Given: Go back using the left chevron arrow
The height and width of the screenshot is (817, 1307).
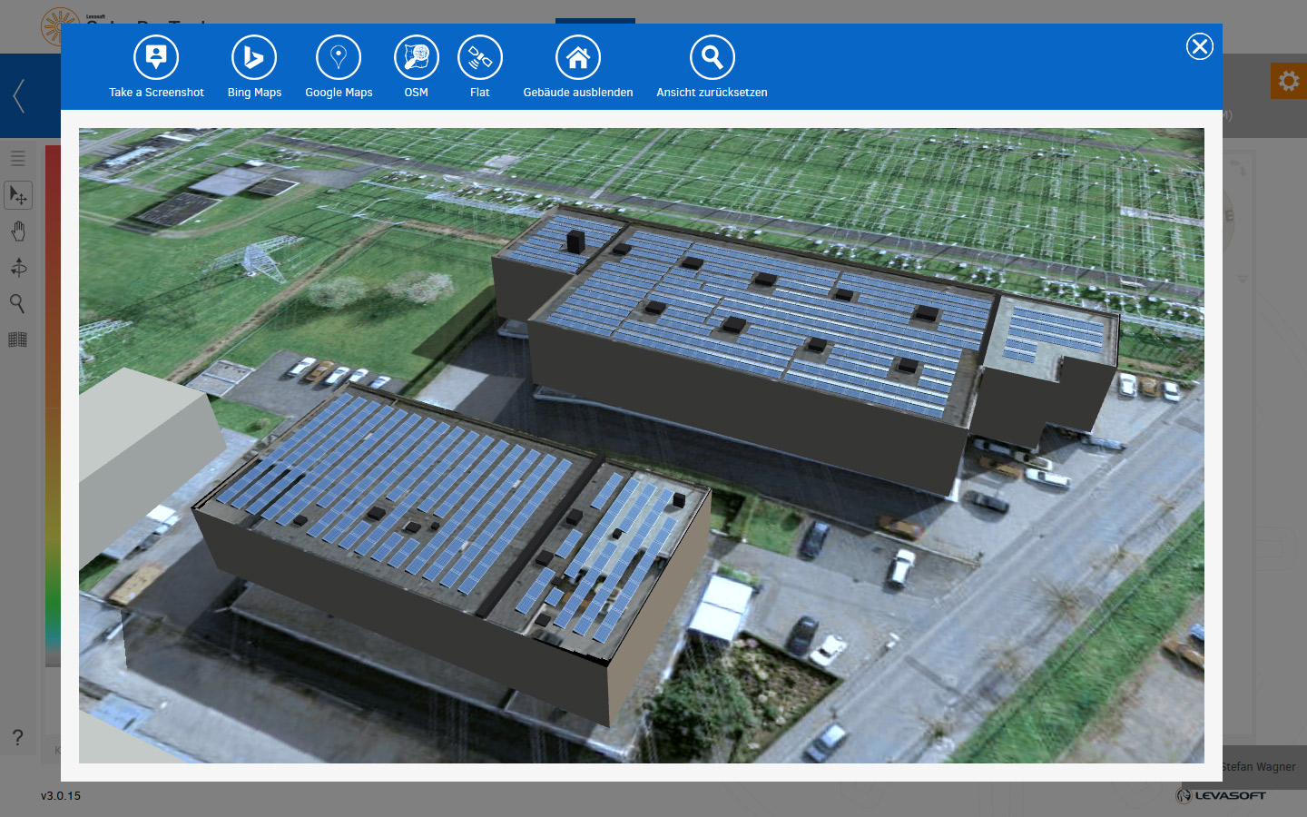Looking at the screenshot, I should coord(18,95).
